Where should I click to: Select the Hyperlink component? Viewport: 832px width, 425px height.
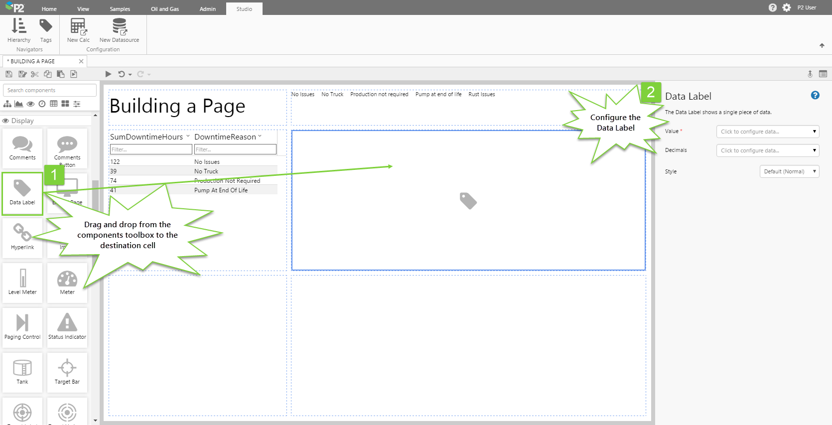coord(22,238)
